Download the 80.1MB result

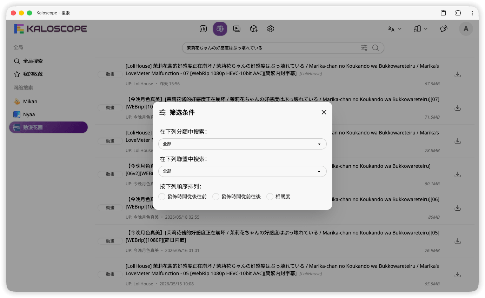pyautogui.click(x=457, y=174)
